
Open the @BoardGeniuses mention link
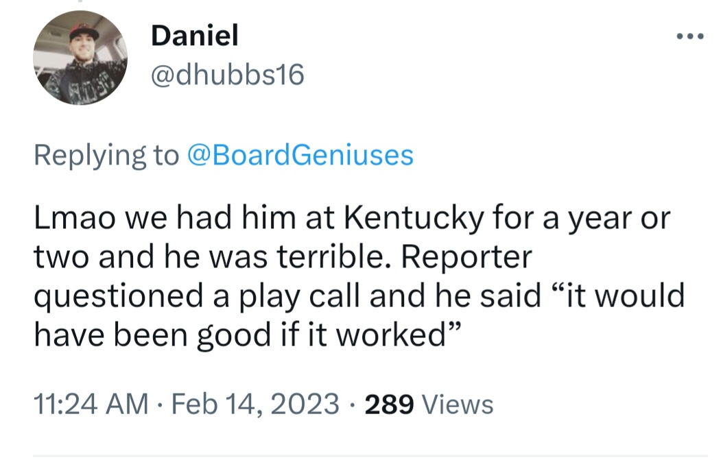(x=300, y=156)
